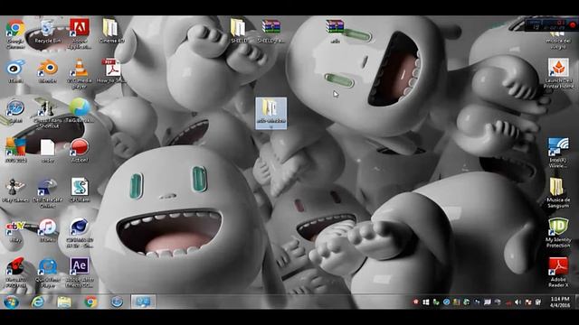Open the green-blue globe shortcut
This screenshot has width=579, height=325.
80,110
